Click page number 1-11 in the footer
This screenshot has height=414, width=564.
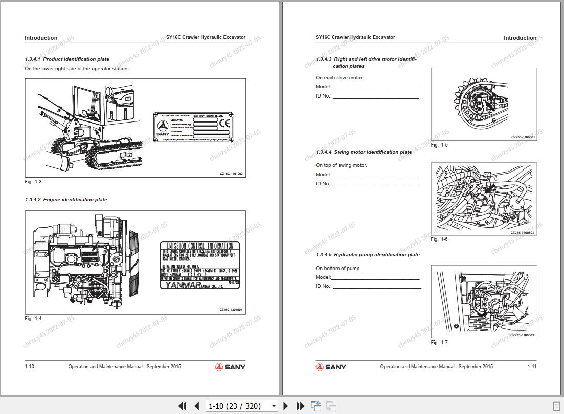coord(532,366)
